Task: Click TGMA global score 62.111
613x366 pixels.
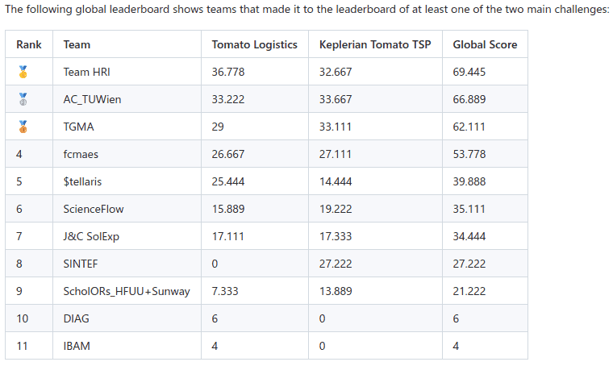Action: (x=469, y=127)
